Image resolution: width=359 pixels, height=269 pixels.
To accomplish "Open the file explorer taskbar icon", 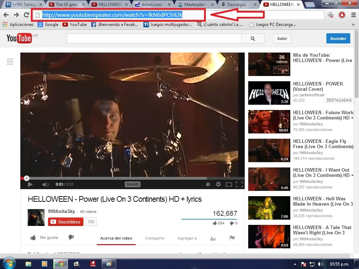I will click(28, 264).
